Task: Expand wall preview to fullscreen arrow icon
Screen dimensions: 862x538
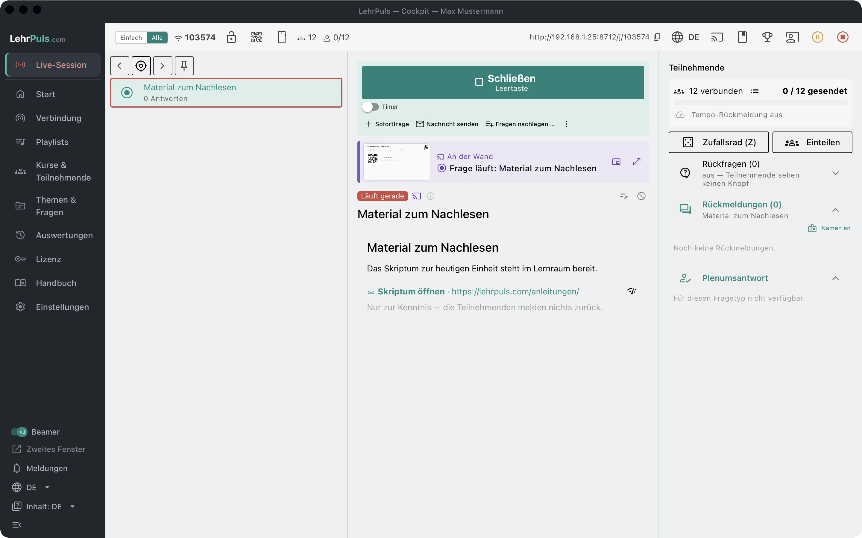Action: (637, 162)
